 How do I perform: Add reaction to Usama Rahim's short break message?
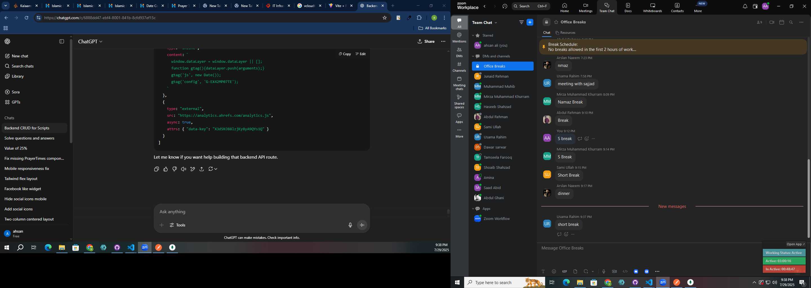coord(566,235)
